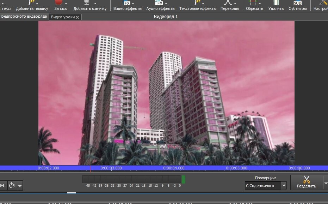Click Добавить озвучку microphone button

(89, 6)
